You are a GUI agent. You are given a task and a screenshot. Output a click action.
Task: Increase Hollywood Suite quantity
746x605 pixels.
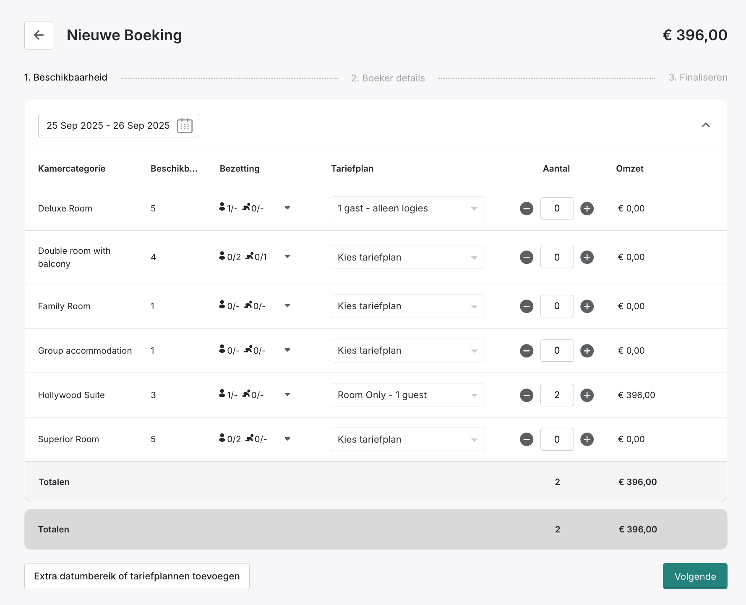click(x=587, y=395)
